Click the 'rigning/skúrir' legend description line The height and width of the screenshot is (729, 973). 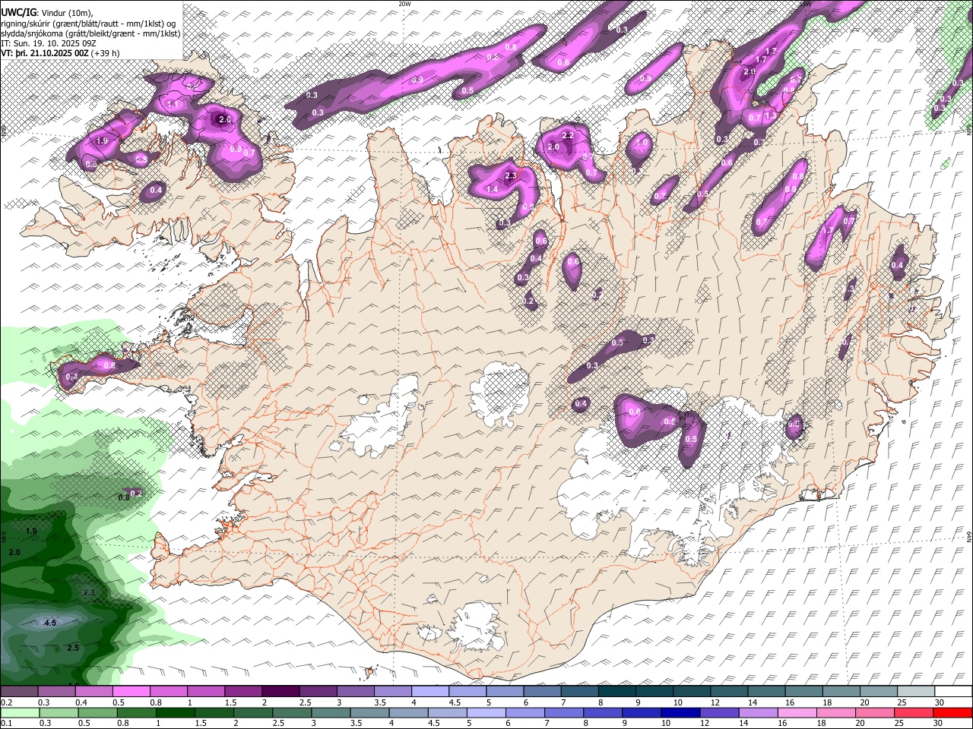[88, 24]
